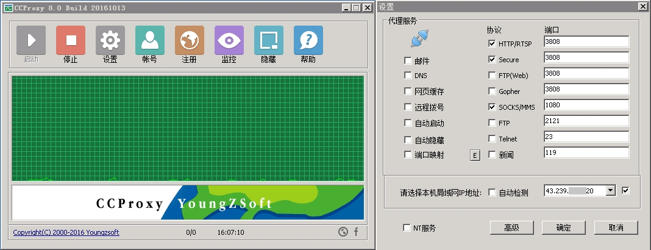Click the blue plug icon in 代理服务
Image resolution: width=651 pixels, height=250 pixels.
click(x=420, y=38)
